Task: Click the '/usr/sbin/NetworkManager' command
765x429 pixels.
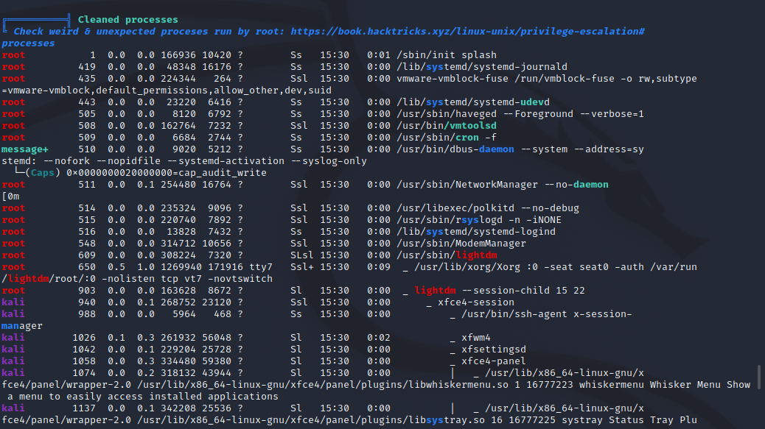Action: click(x=467, y=185)
